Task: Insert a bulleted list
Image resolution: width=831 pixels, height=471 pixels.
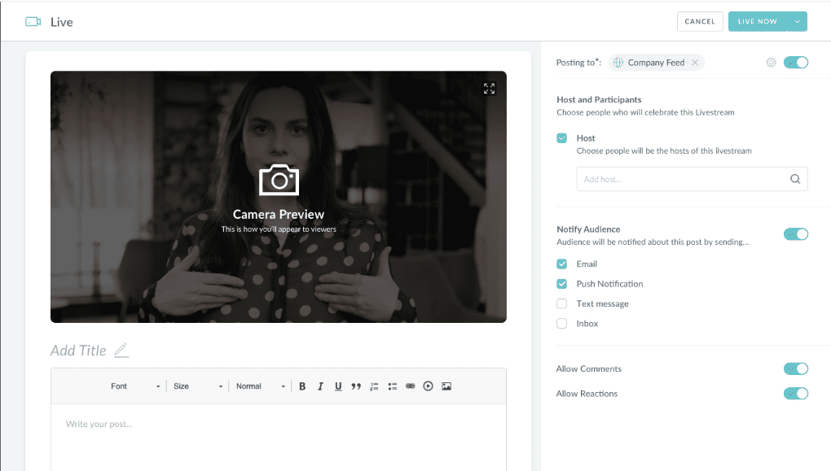Action: pyautogui.click(x=392, y=386)
